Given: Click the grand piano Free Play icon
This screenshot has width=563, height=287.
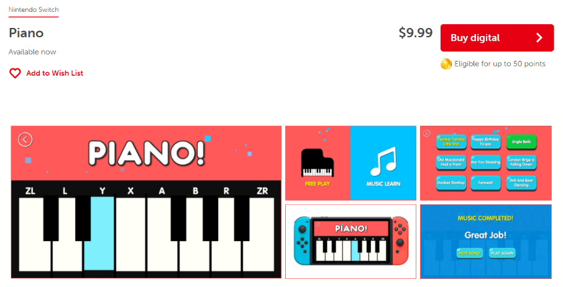Looking at the screenshot, I should coord(318,163).
